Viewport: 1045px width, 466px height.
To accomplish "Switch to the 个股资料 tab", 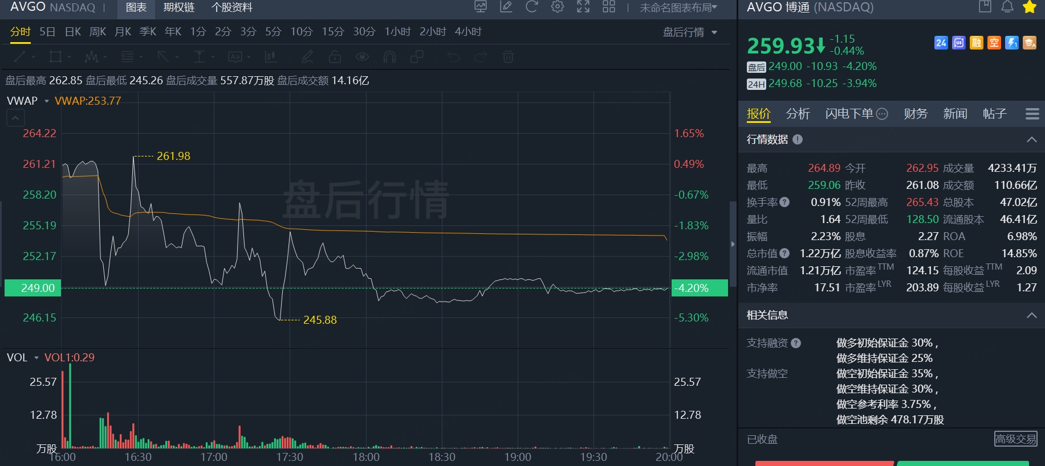I will [x=231, y=7].
